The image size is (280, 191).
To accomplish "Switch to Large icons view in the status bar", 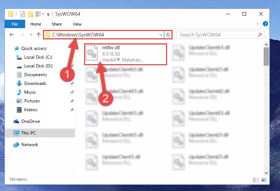I will click(x=264, y=180).
